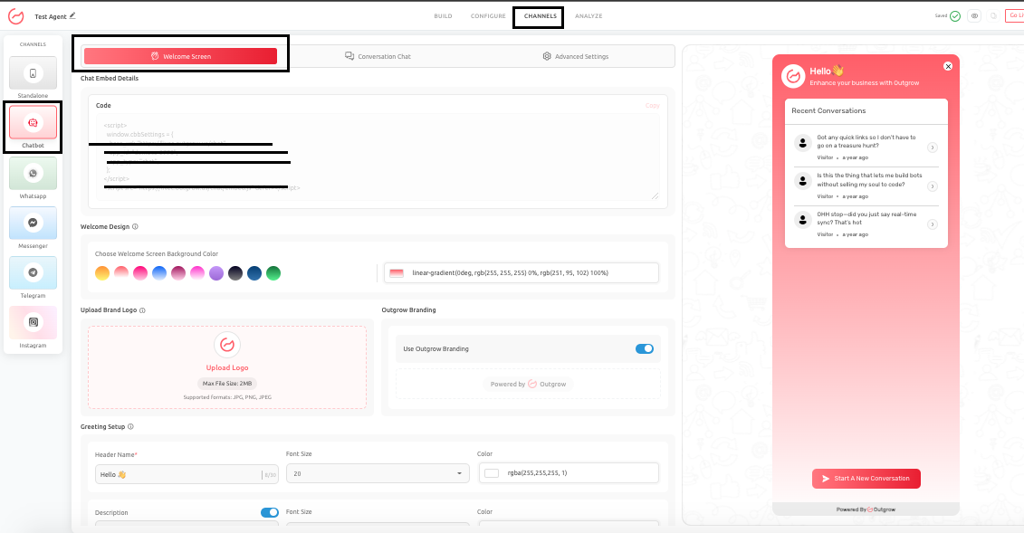Click Start A New Conversation button

click(x=866, y=478)
